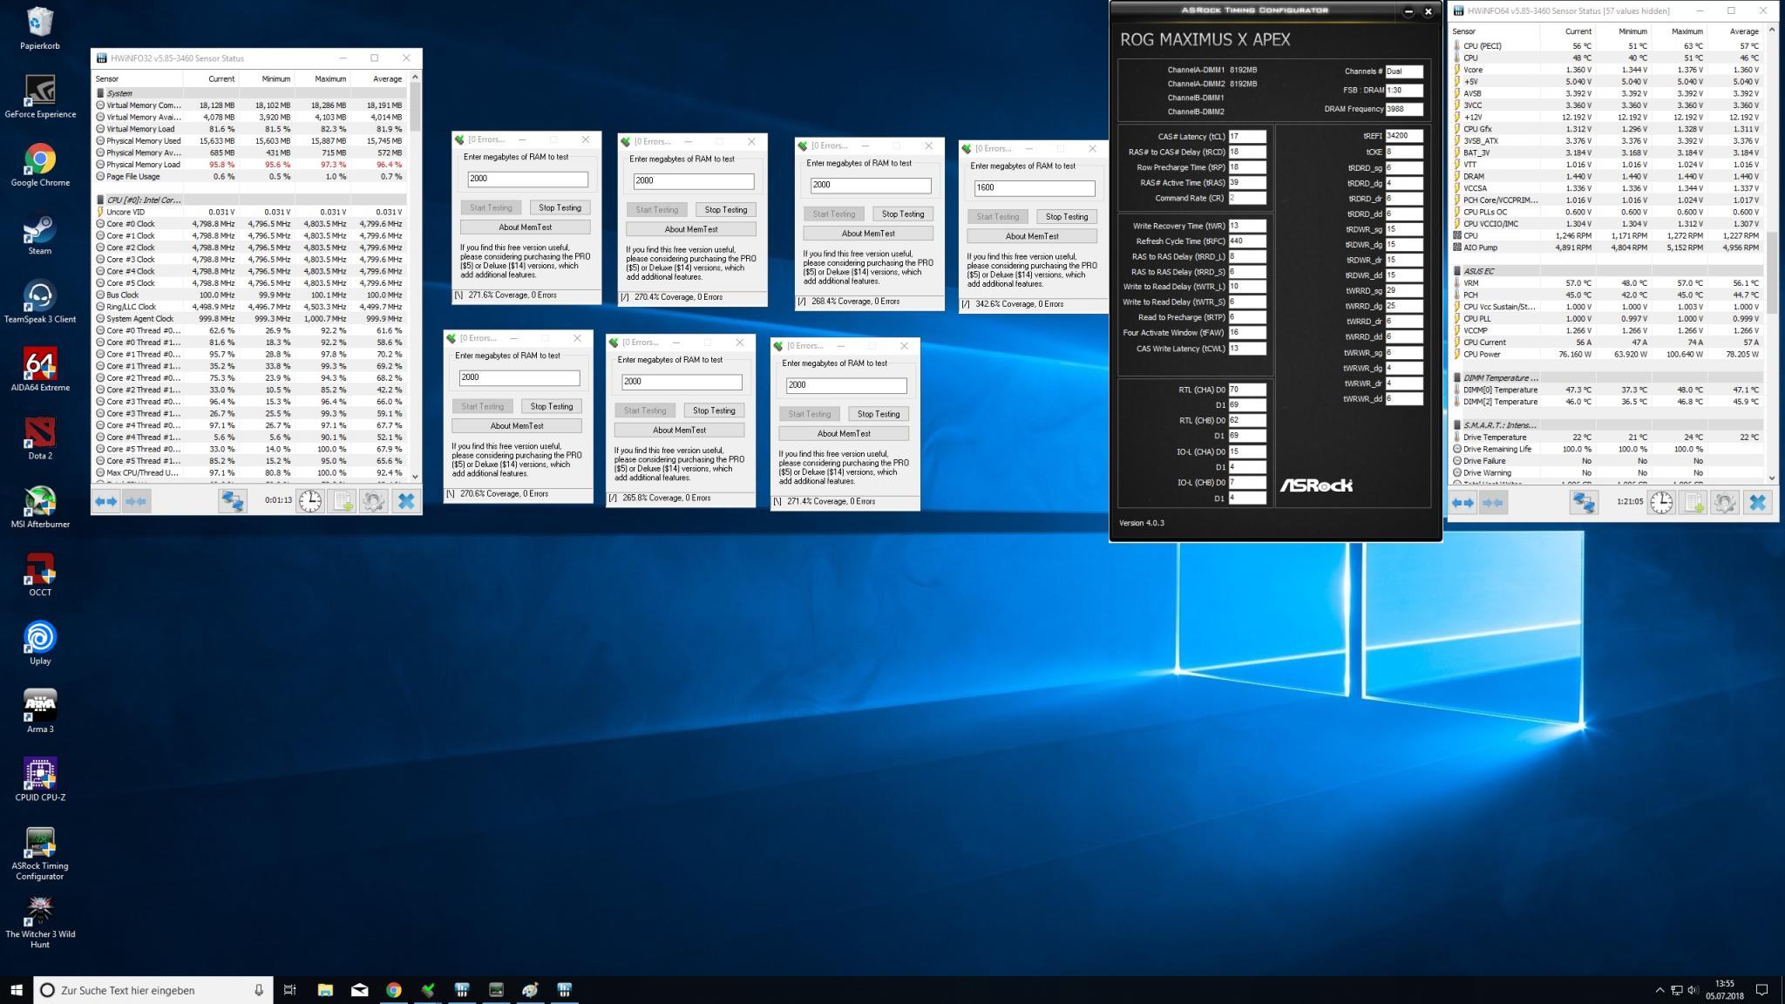Reset clock timer in HWiNFO32 toolbar
This screenshot has width=1785, height=1004.
(x=310, y=501)
